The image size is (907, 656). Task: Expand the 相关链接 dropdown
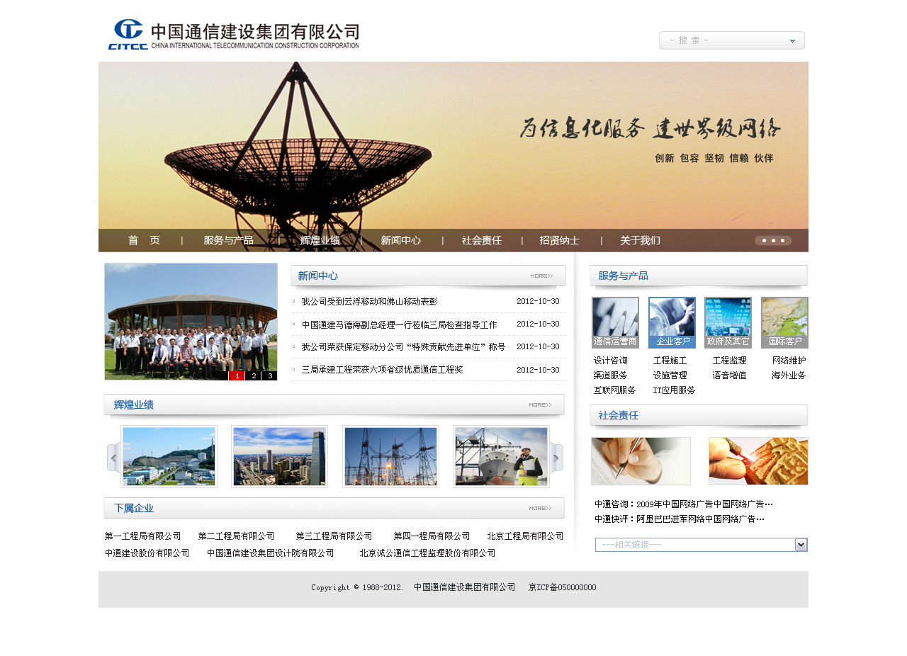pyautogui.click(x=801, y=545)
